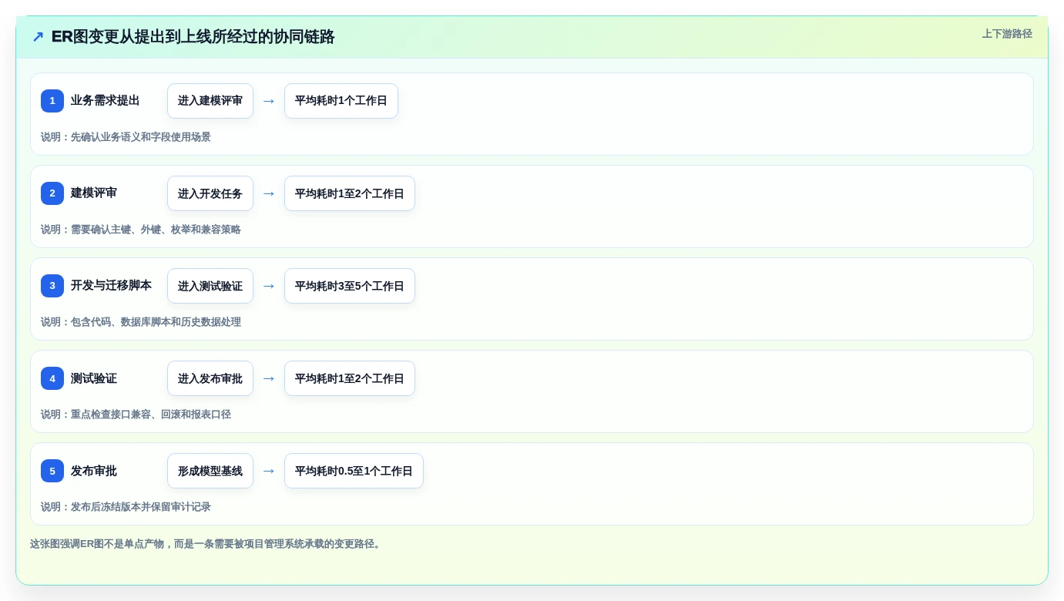Click the 平均耗时0.5至1个工作日 chip
1064x601 pixels.
(354, 471)
